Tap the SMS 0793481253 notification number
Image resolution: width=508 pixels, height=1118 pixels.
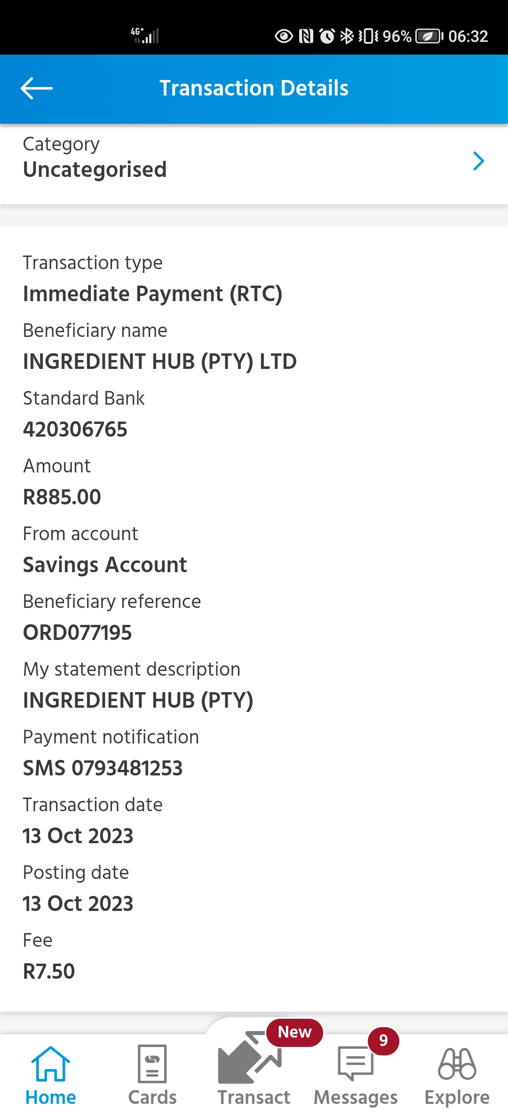click(103, 768)
